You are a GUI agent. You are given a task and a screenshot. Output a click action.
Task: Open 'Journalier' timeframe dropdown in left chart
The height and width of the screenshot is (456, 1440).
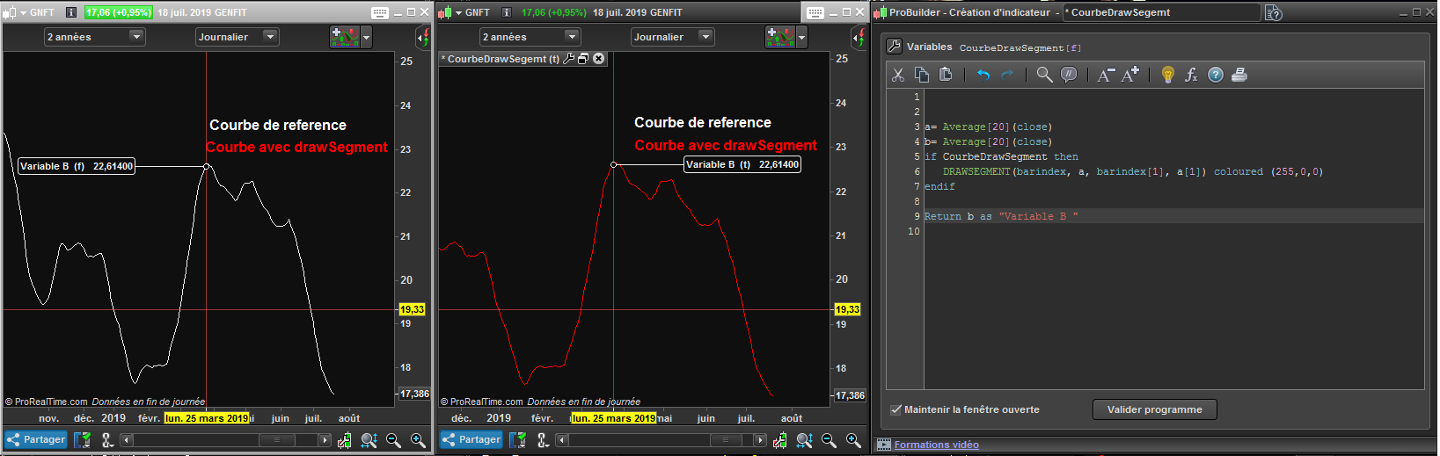(237, 37)
